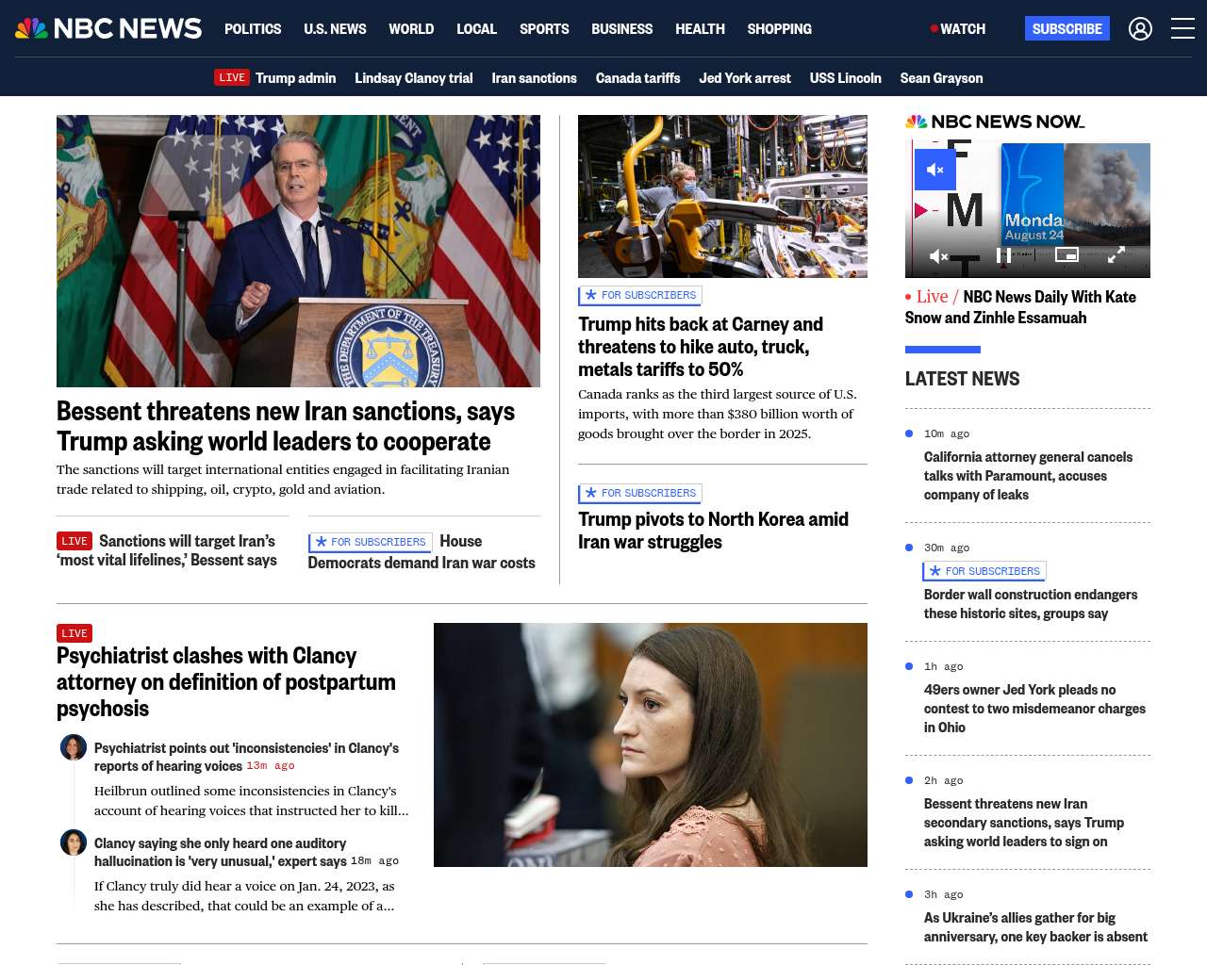Click the red Live badge before Trump admin
This screenshot has height=965, width=1207.
point(232,78)
